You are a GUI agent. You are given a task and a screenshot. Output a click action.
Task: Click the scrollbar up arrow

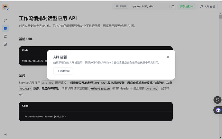(220, 13)
